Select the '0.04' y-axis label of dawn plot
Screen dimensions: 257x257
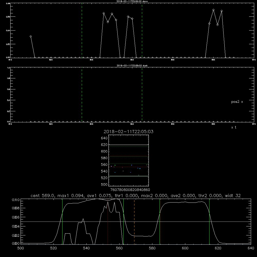point(8,31)
